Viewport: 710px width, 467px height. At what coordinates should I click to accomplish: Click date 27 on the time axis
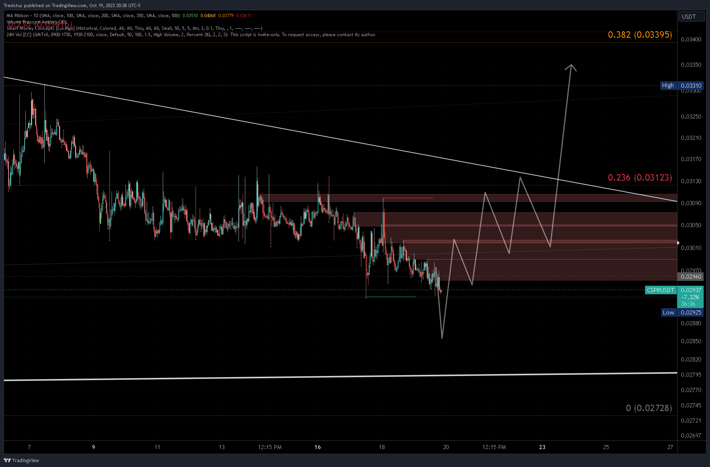[670, 447]
